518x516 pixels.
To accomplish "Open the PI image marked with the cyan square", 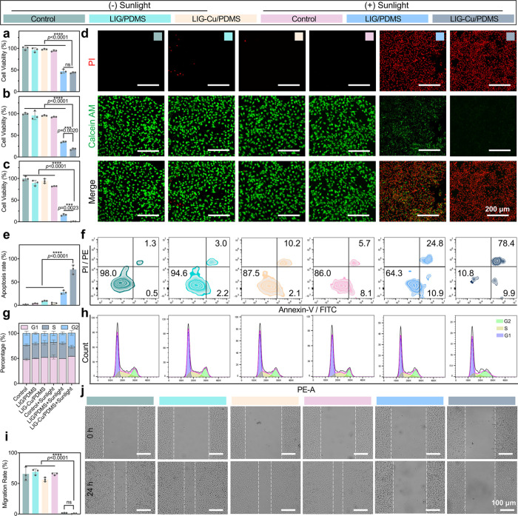I will coord(201,61).
